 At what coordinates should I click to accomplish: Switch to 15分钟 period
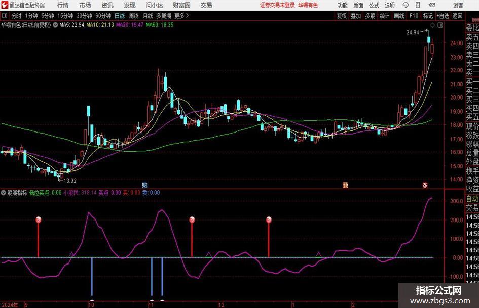65,16
